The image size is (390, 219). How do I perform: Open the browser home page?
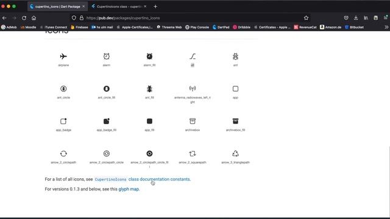tap(34, 18)
